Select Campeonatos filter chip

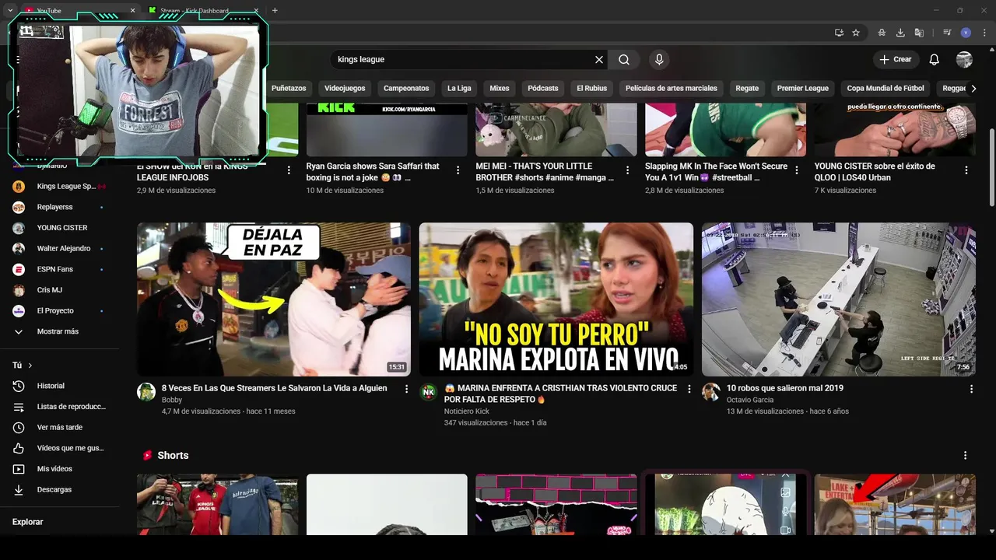(406, 89)
